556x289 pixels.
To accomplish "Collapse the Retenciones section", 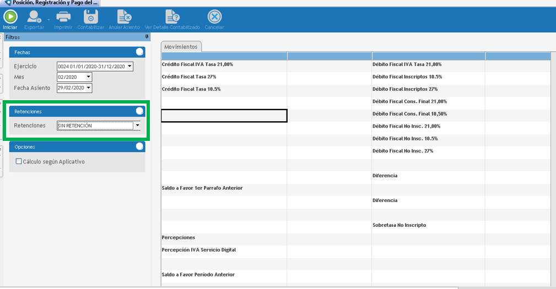I will point(139,111).
